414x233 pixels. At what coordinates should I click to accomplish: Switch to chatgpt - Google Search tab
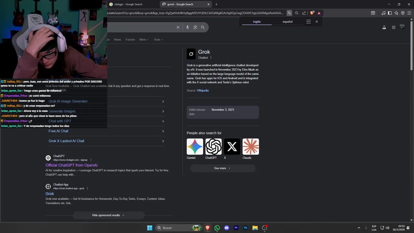(128, 4)
